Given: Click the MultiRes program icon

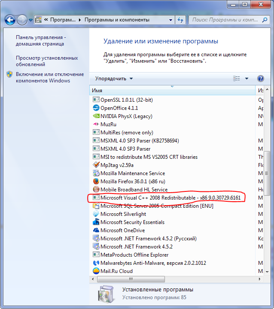Looking at the screenshot, I should point(96,132).
